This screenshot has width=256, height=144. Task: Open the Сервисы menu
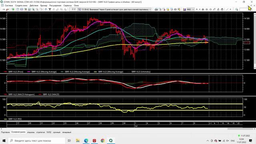pos(68,6)
